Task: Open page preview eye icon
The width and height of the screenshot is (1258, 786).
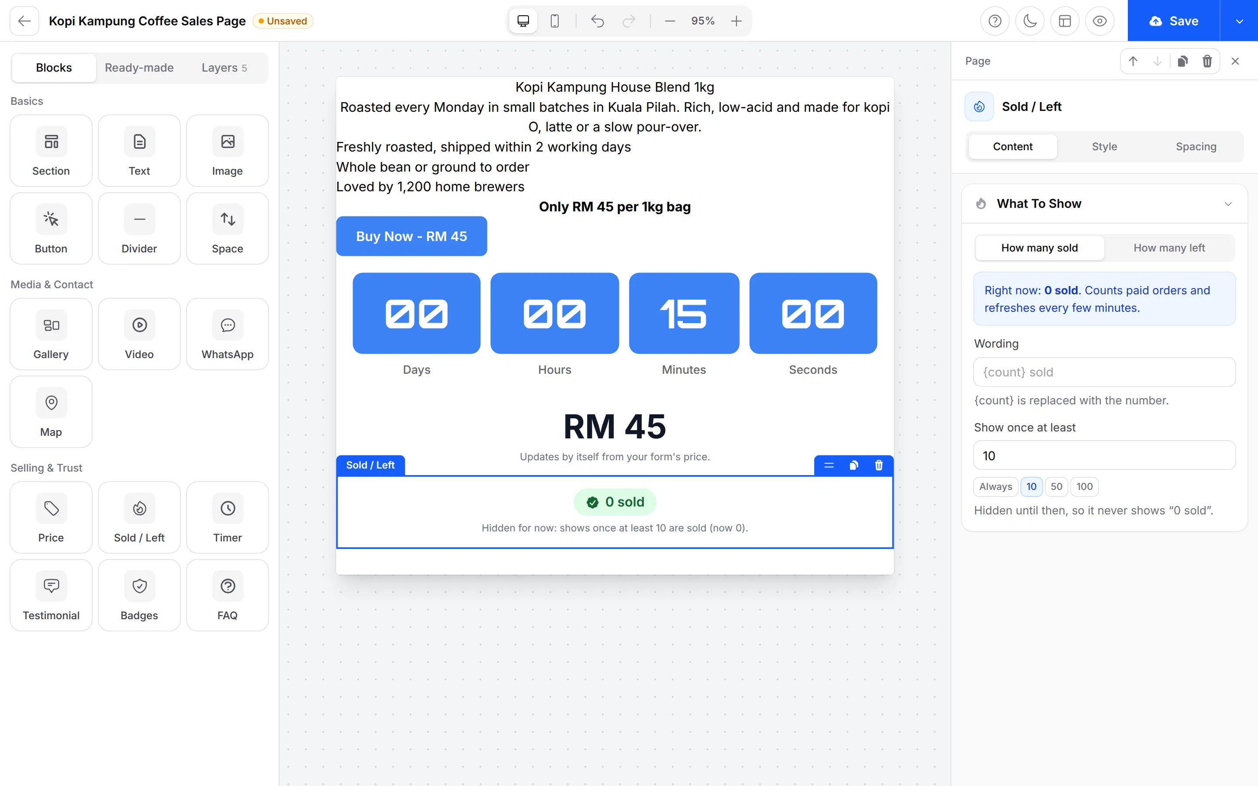Action: click(1099, 21)
